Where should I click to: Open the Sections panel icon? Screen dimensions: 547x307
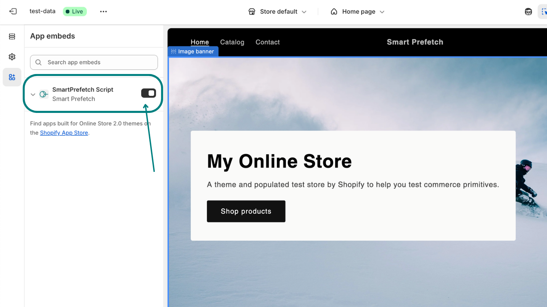point(12,36)
